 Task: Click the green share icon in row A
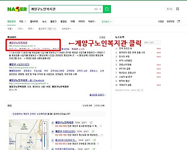pos(91,122)
